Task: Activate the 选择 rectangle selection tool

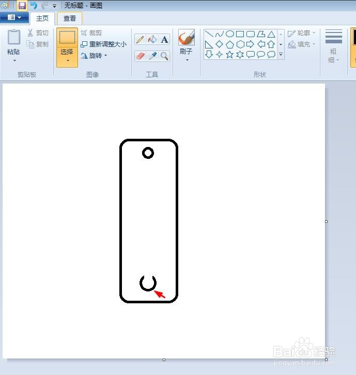Action: pyautogui.click(x=67, y=37)
